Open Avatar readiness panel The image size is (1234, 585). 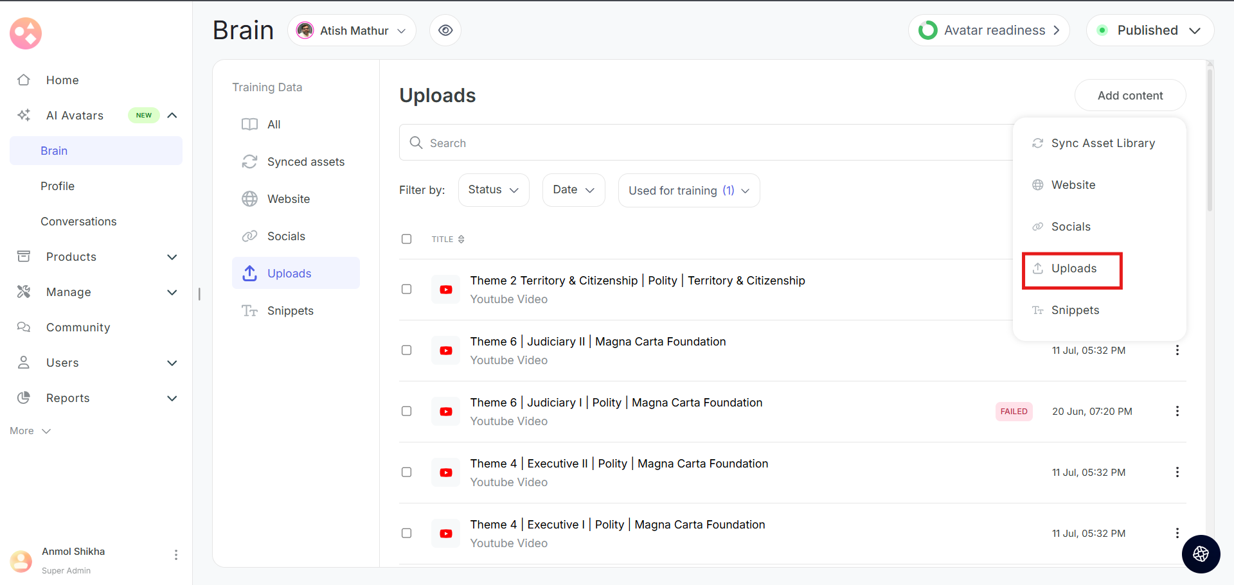[x=988, y=30]
